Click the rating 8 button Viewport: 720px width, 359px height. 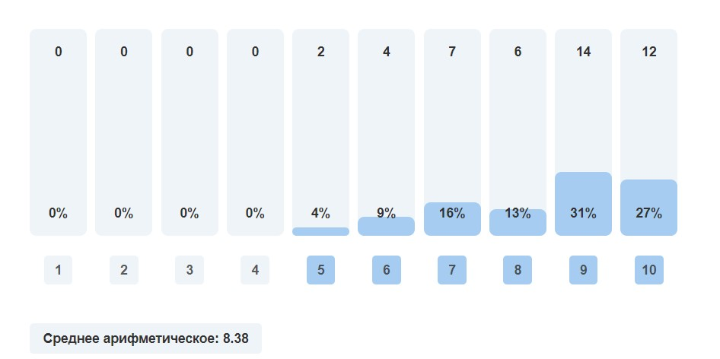click(x=518, y=270)
